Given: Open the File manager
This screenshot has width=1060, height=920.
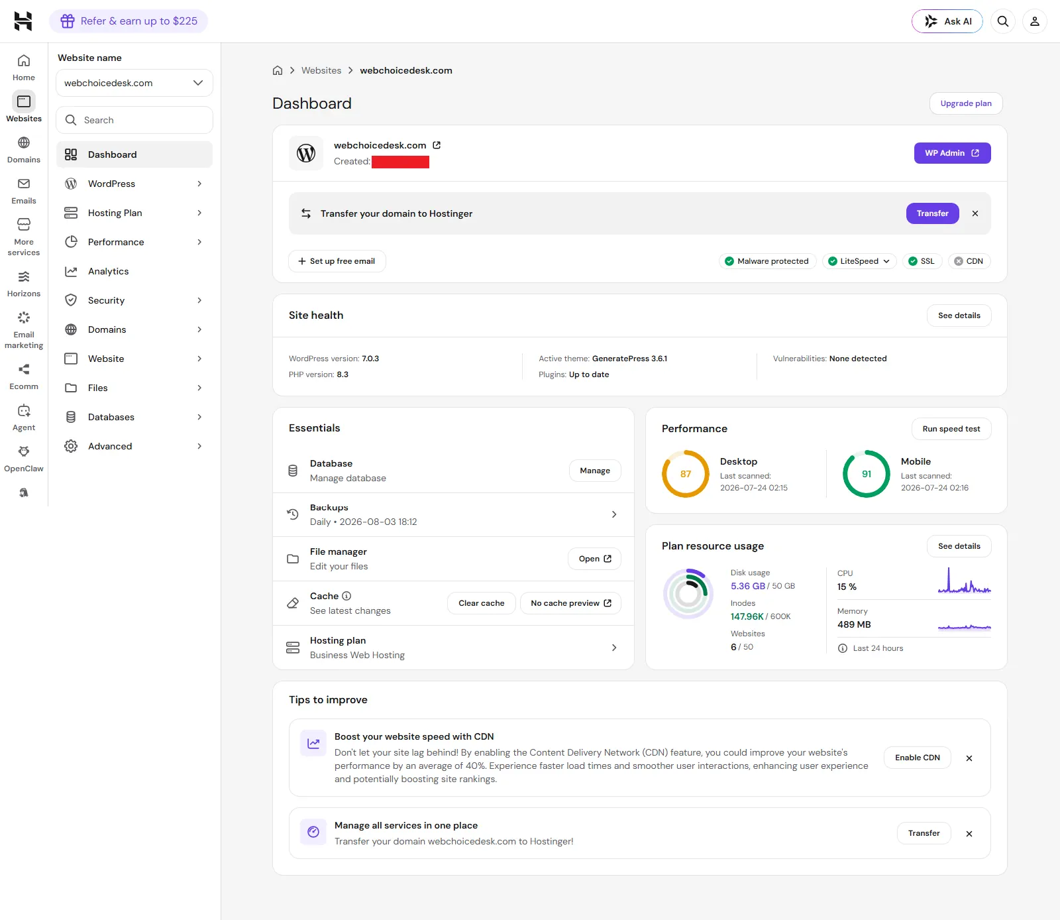Looking at the screenshot, I should 595,559.
